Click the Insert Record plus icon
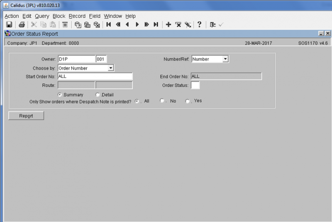Screen dimensions: 332x222 click(x=168, y=24)
